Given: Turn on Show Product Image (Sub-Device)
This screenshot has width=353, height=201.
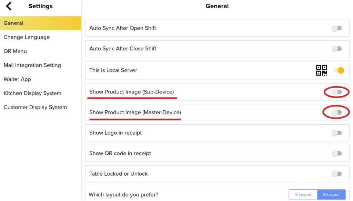Looking at the screenshot, I should (336, 92).
